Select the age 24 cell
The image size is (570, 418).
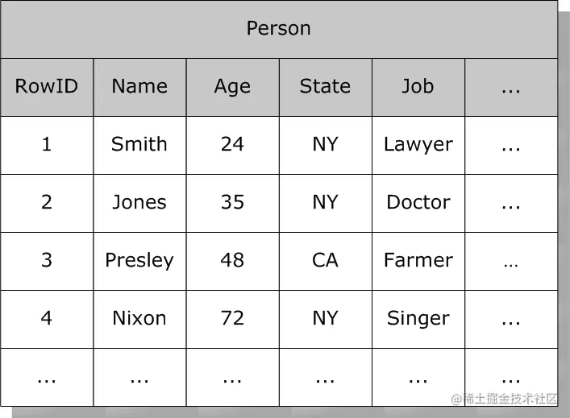[232, 144]
